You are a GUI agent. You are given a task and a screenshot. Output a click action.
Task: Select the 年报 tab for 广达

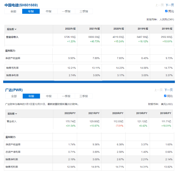coord(31,96)
